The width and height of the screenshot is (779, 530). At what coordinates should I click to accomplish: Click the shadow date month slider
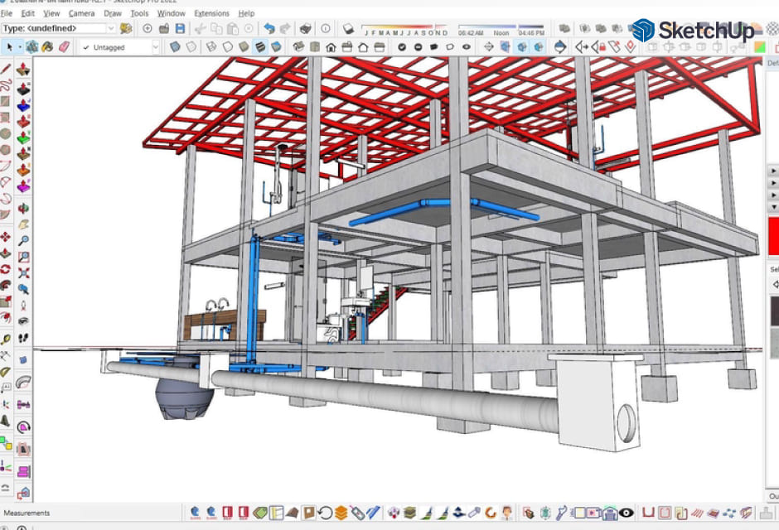coord(406,25)
